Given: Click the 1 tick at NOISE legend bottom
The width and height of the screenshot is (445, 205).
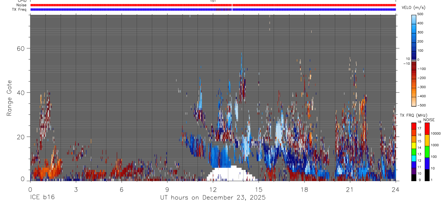Looking at the screenshot, I should point(432,180).
